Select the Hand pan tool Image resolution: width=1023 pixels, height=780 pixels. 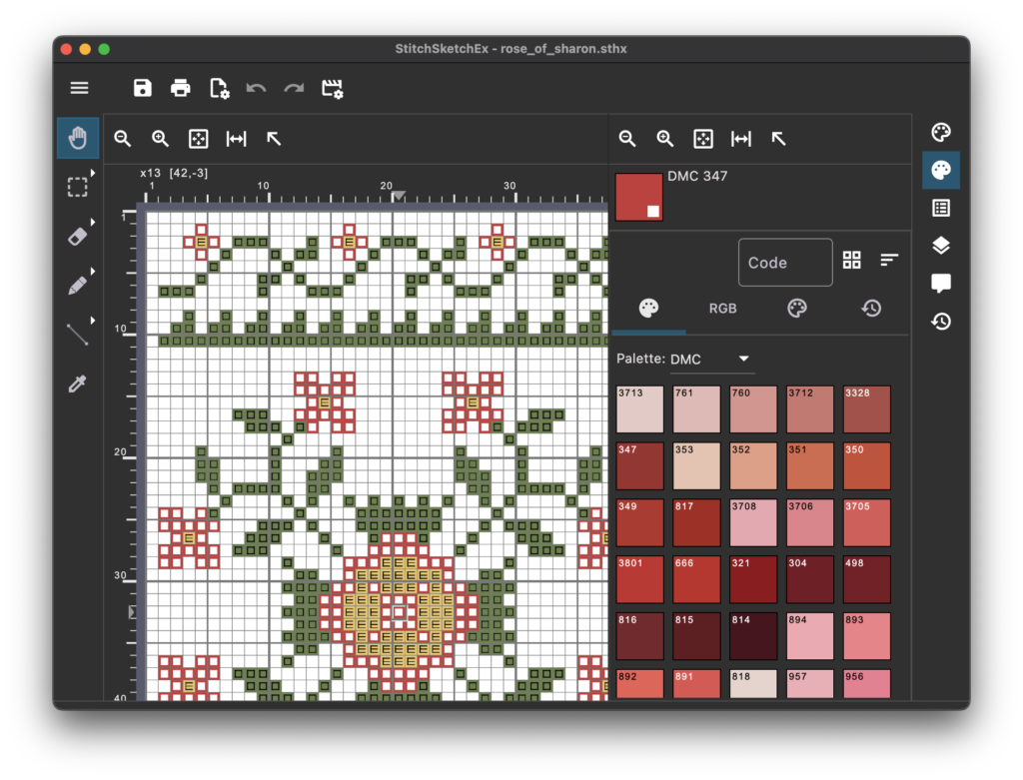(x=78, y=139)
